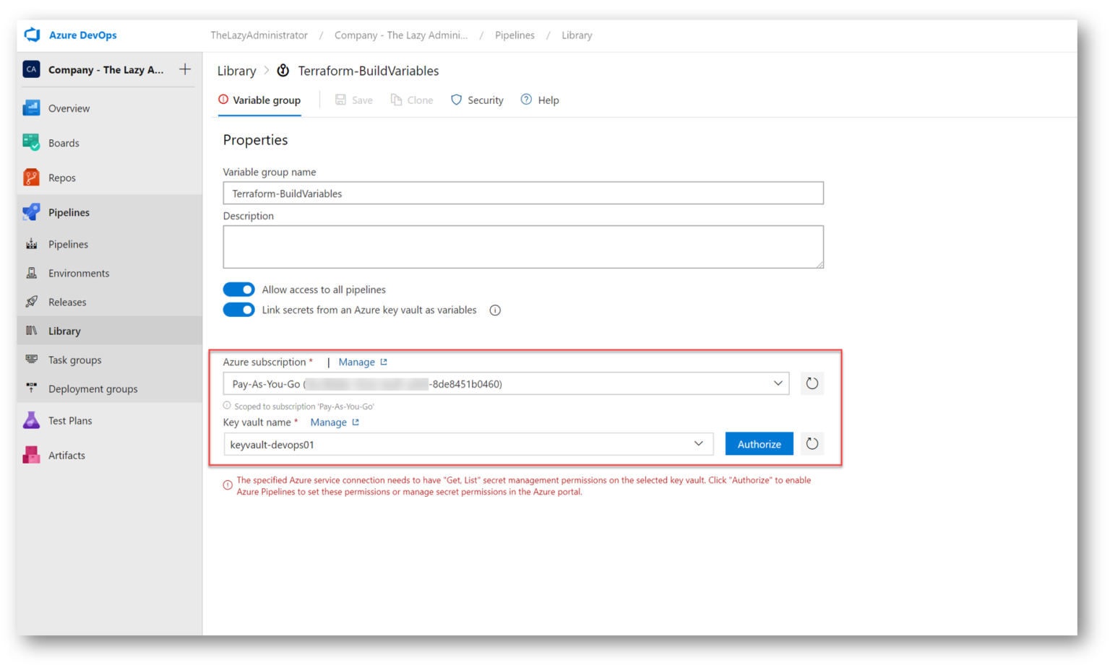Click the Azure DevOps title text
The image size is (1110, 665).
pos(82,35)
